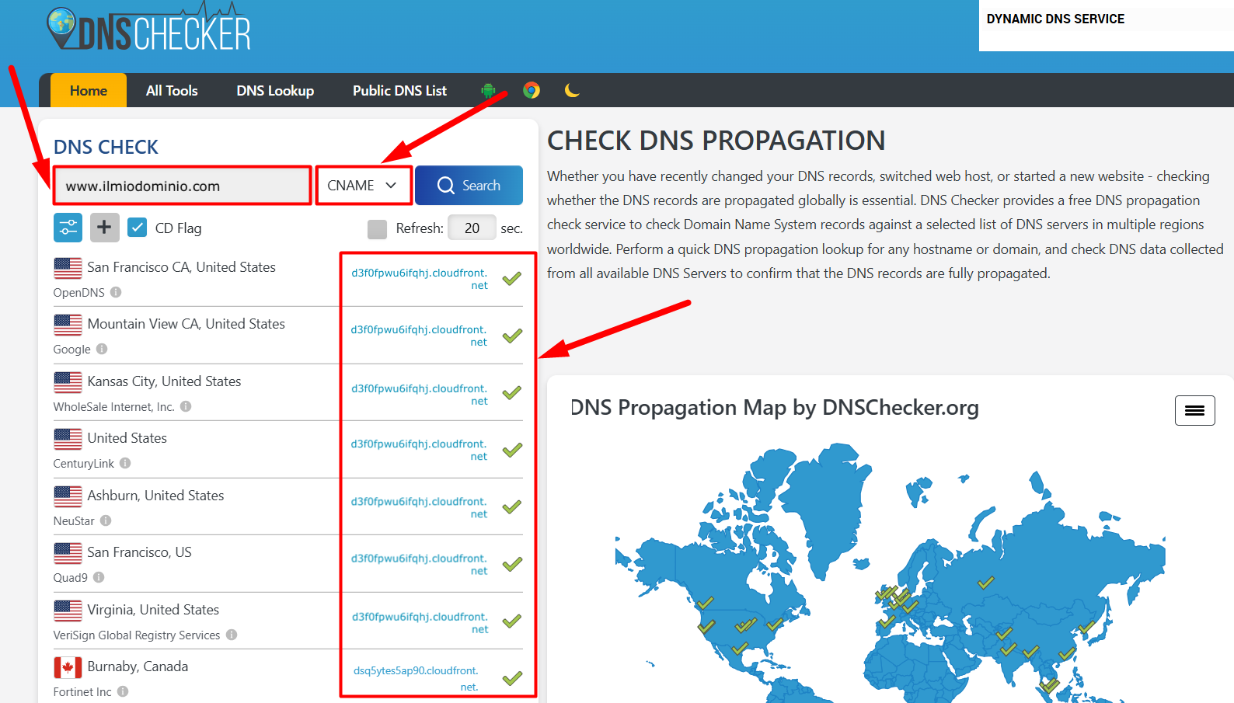Viewport: 1234px width, 703px height.
Task: Enable the Refresh checkbox
Action: tap(377, 228)
